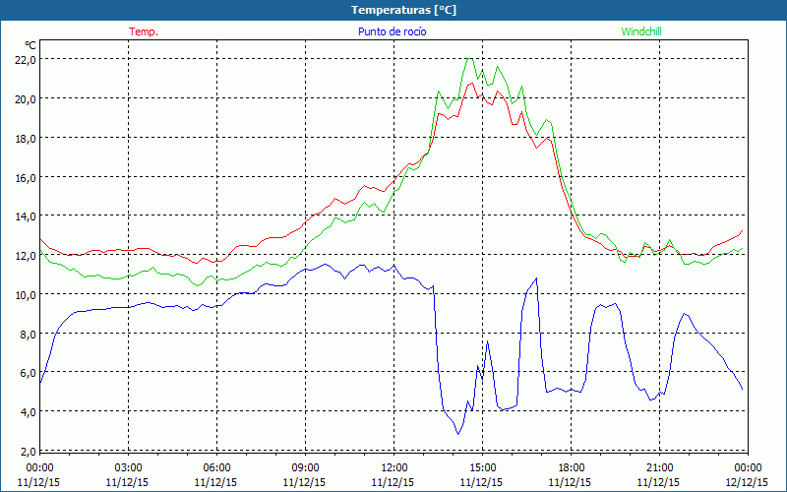Image resolution: width=787 pixels, height=492 pixels.
Task: Click the '21:00' time axis label
Action: pos(659,468)
